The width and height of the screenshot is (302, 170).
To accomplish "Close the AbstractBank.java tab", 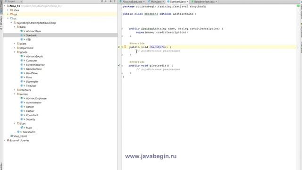I will point(144,1).
